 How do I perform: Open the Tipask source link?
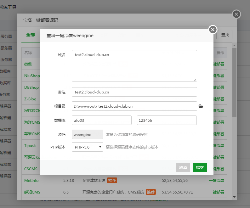[30, 145]
